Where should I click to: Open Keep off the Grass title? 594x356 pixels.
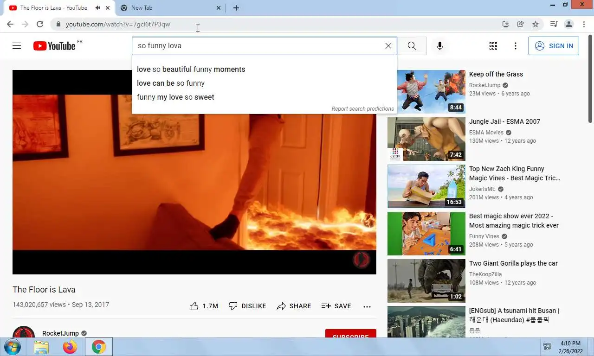click(496, 74)
